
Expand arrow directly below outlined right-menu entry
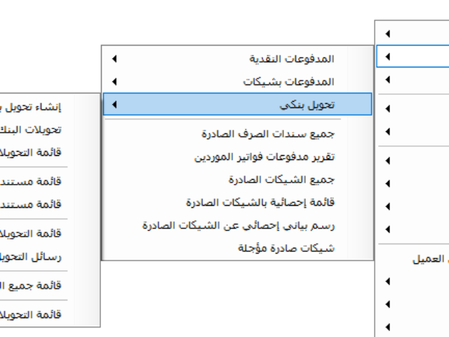pos(388,79)
